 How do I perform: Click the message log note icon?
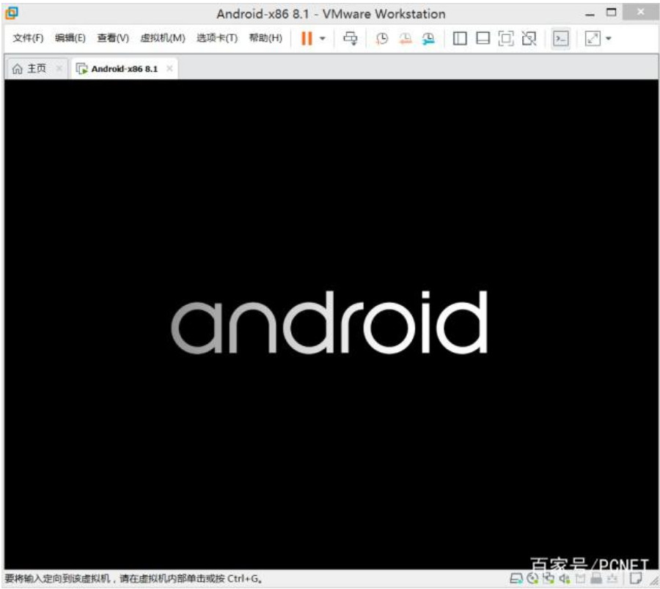pyautogui.click(x=636, y=579)
